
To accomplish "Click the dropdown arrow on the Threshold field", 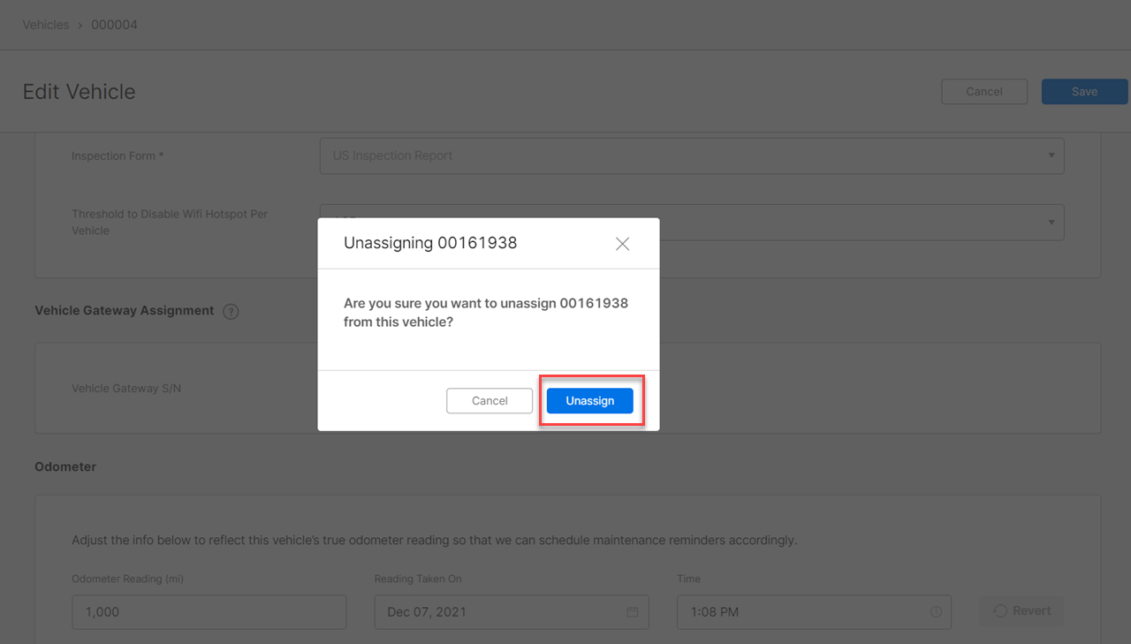I will click(x=1051, y=222).
